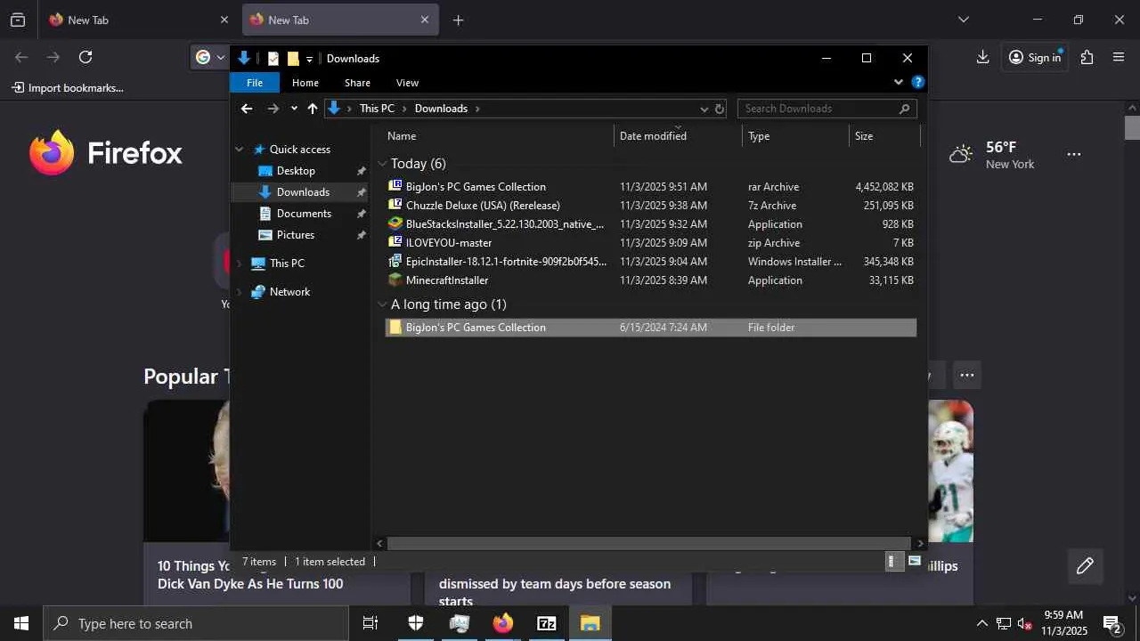Close the second New Tab in Firefox
1140x641 pixels.
425,20
